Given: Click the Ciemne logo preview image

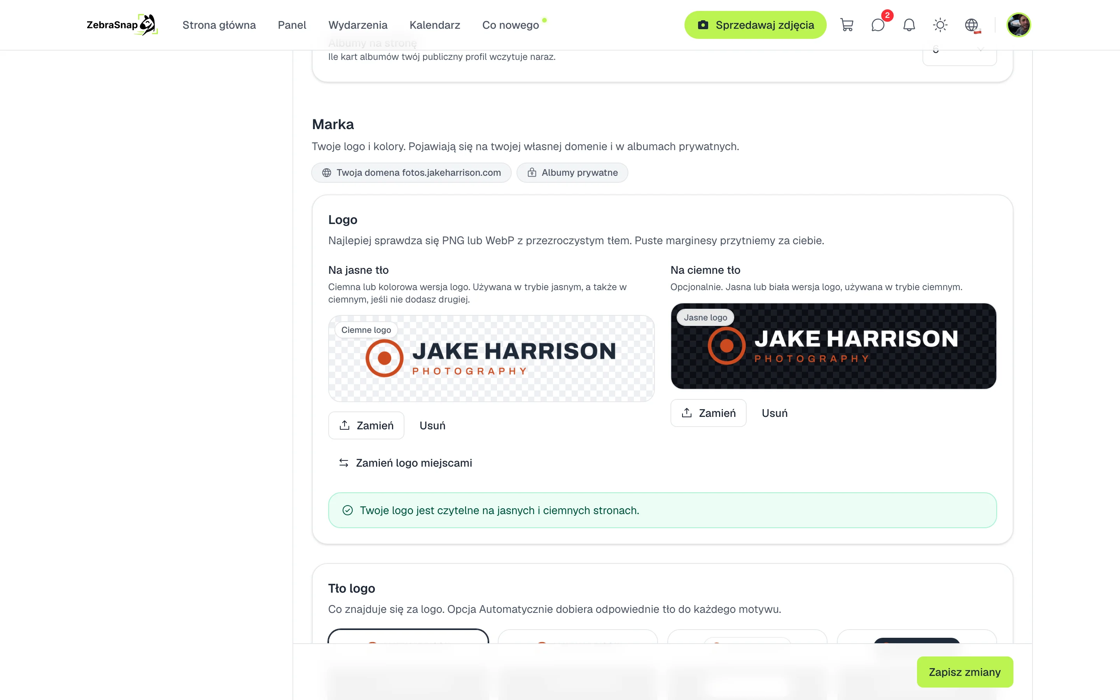Looking at the screenshot, I should [x=491, y=358].
